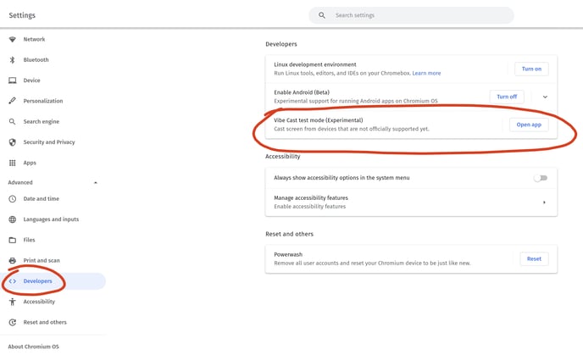This screenshot has width=583, height=361.
Task: Open Date and time settings
Action: [41, 199]
